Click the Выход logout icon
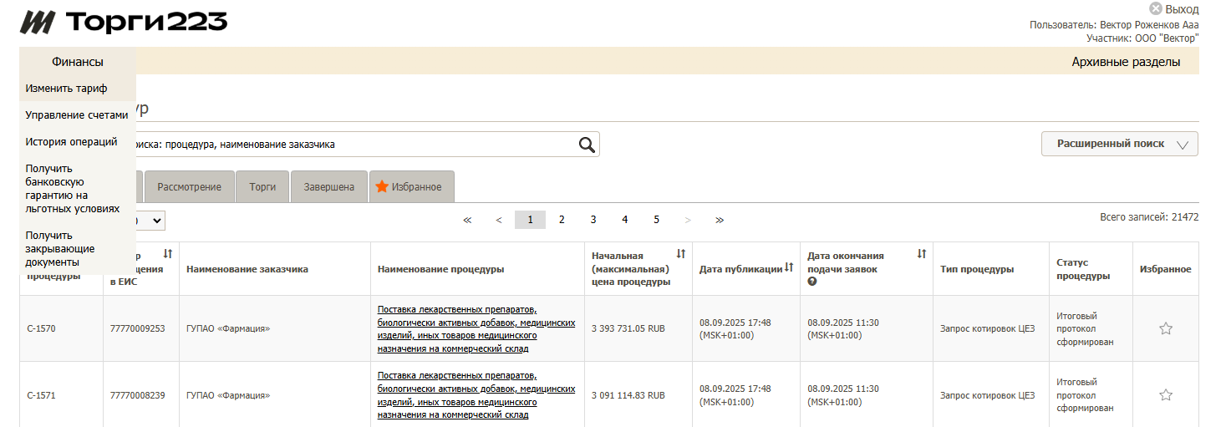Image resolution: width=1226 pixels, height=427 pixels. coord(1156,9)
